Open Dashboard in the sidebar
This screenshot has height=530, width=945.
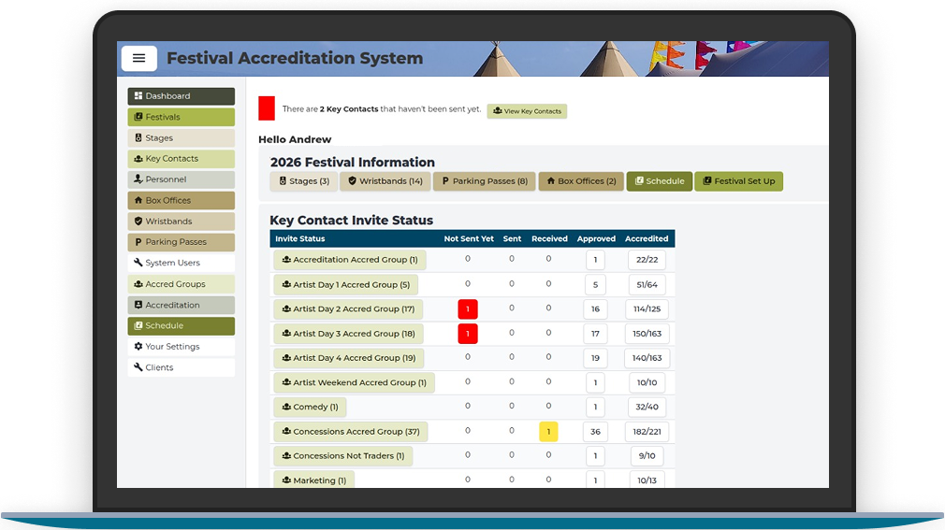tap(181, 96)
